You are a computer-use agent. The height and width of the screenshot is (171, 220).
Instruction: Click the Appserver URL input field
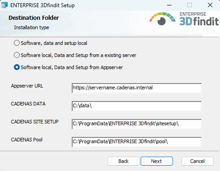(x=137, y=88)
